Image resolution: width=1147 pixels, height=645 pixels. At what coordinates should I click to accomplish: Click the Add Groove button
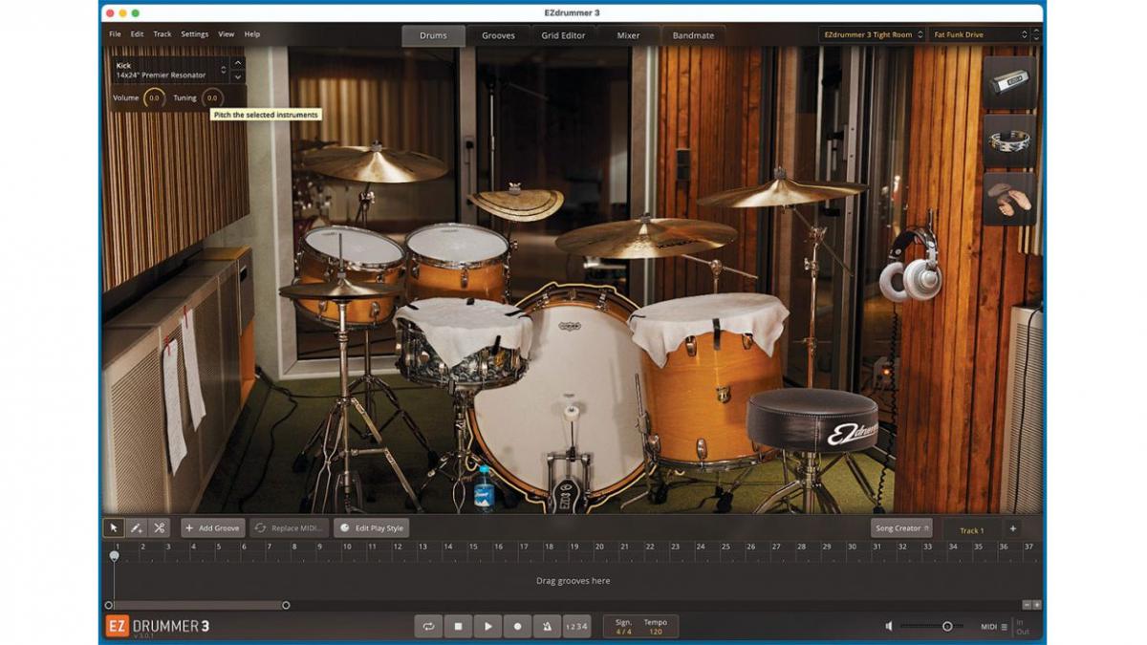[212, 528]
